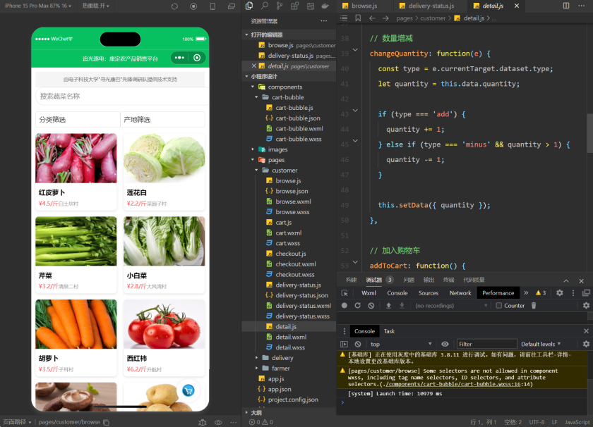Enable the Counter checkbox
Image resolution: width=593 pixels, height=427 pixels.
click(x=498, y=306)
